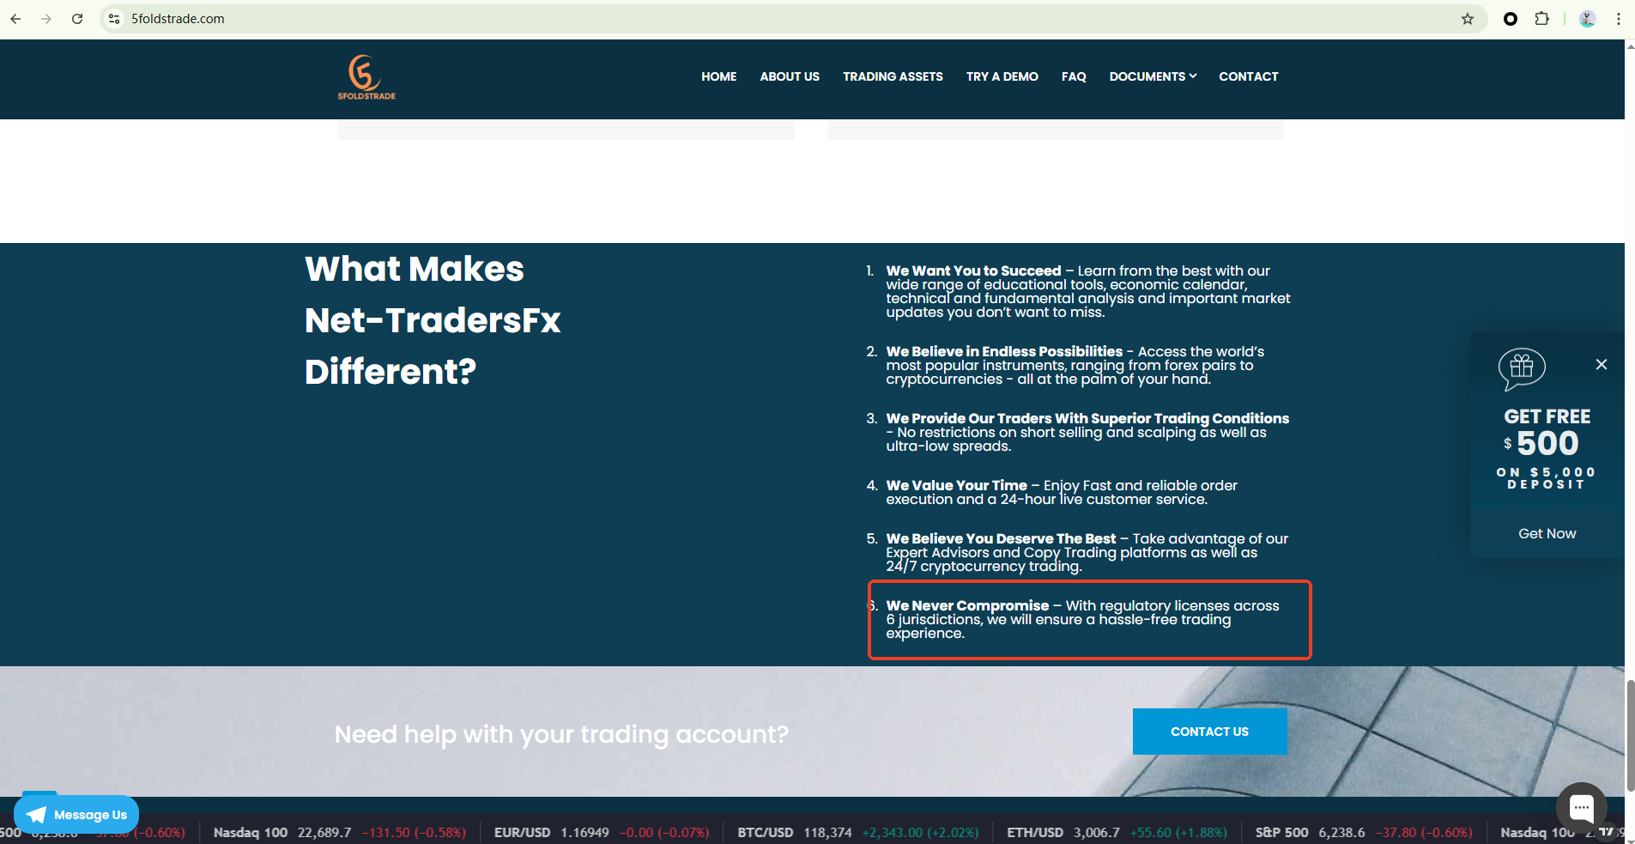Image resolution: width=1635 pixels, height=844 pixels.
Task: Click the CONTACT US button
Action: [1209, 732]
